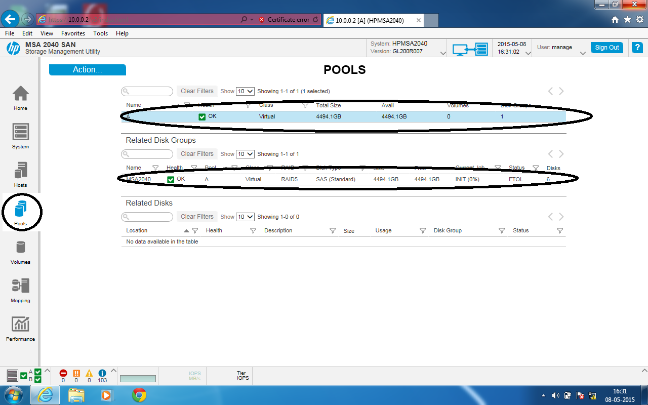Open the date and time dropdown chevron

529,52
